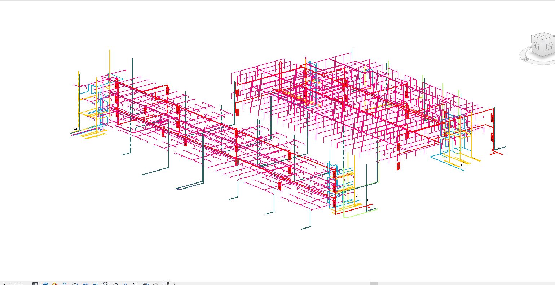
Task: Open the Detail Level grid icon
Action: (35, 284)
